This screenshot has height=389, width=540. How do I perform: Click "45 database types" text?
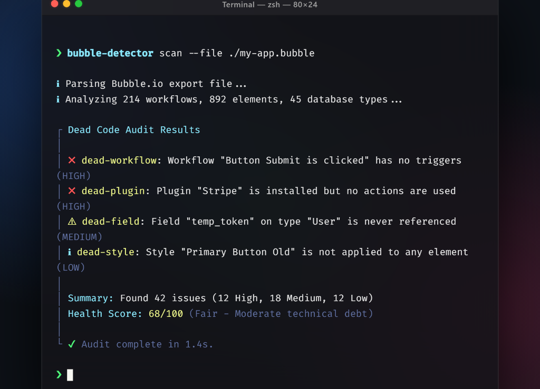tap(339, 99)
